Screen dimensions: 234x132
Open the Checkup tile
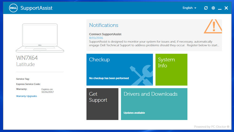click(120, 70)
